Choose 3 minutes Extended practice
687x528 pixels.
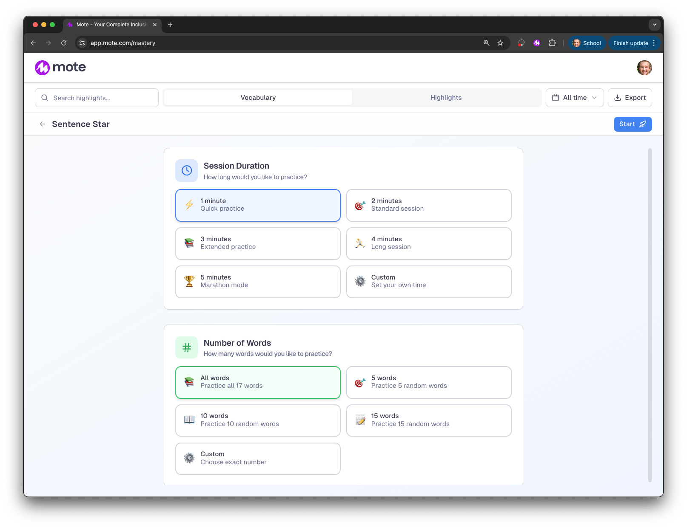click(x=258, y=243)
